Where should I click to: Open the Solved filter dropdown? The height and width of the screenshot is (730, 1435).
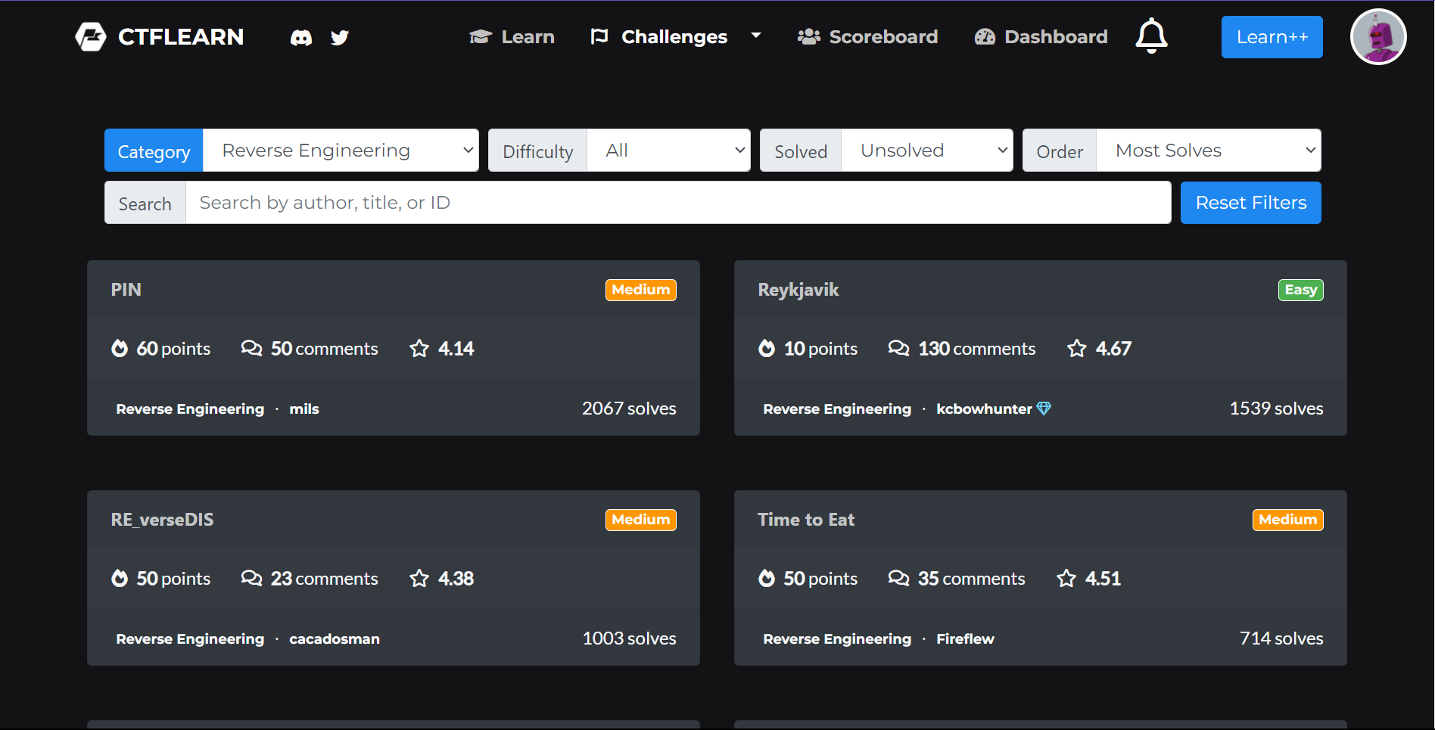tap(927, 151)
